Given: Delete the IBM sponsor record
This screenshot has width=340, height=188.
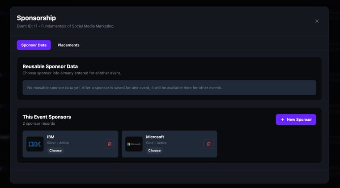Looking at the screenshot, I should 110,144.
